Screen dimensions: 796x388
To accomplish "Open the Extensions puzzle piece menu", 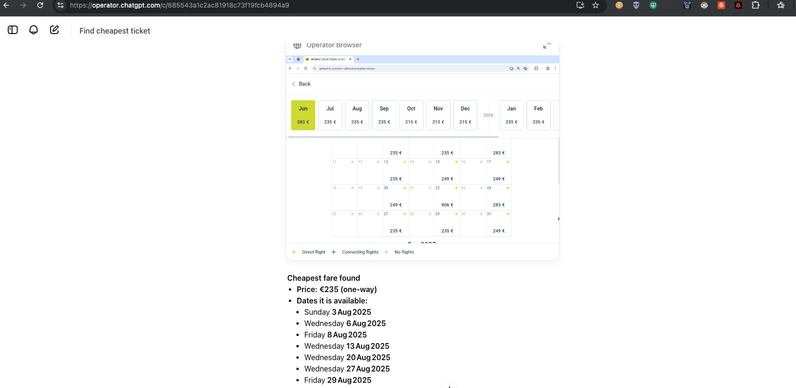I will [x=755, y=5].
